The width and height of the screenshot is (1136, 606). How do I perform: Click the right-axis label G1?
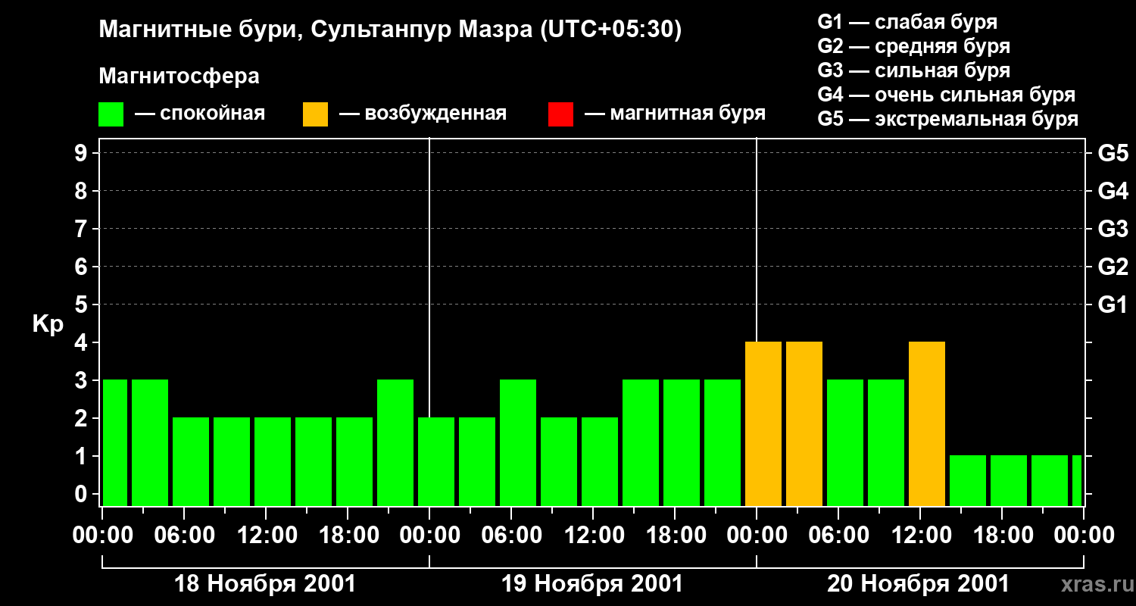[x=1113, y=305]
